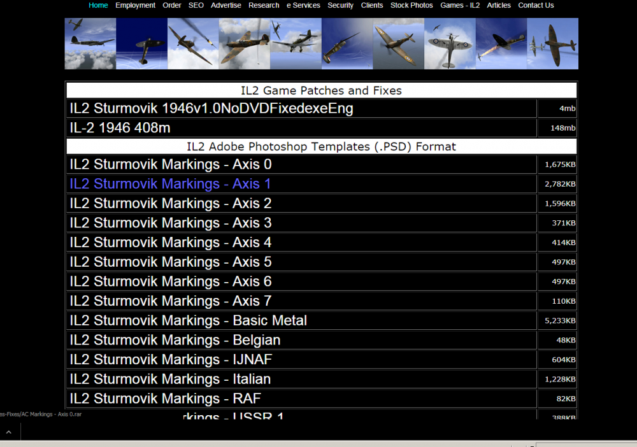The height and width of the screenshot is (447, 637).
Task: Select the 5,233KB size cell
Action: click(x=557, y=320)
